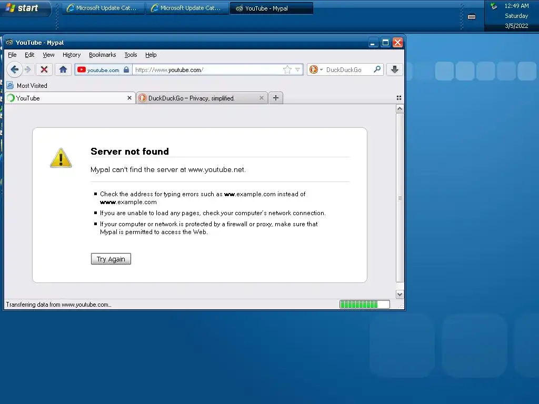Click the green page loading progress bar
This screenshot has height=404, width=539.
[x=365, y=305]
